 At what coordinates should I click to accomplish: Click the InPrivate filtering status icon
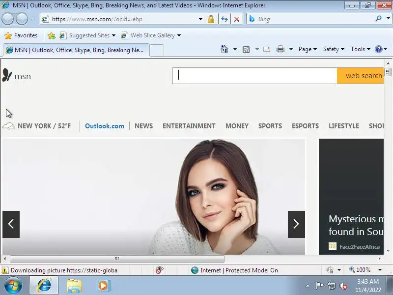pyautogui.click(x=159, y=270)
